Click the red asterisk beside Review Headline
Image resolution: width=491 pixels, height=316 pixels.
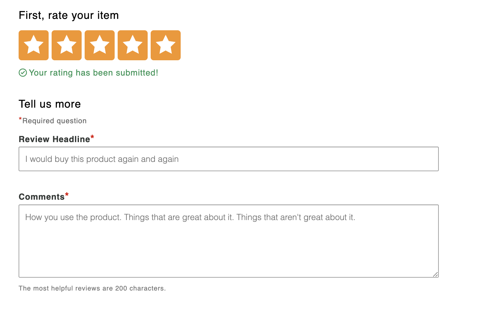[92, 137]
